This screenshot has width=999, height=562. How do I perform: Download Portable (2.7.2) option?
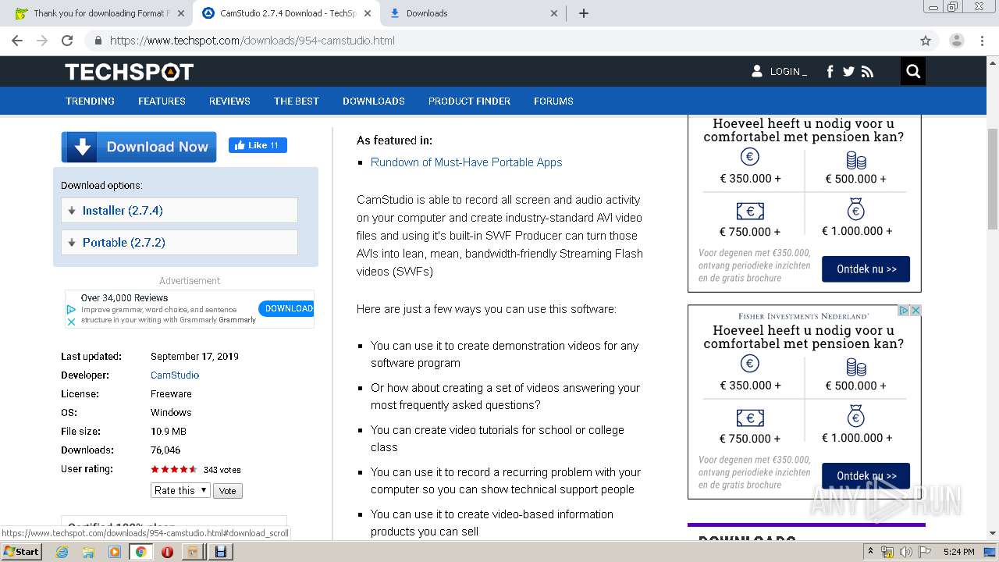tap(180, 243)
